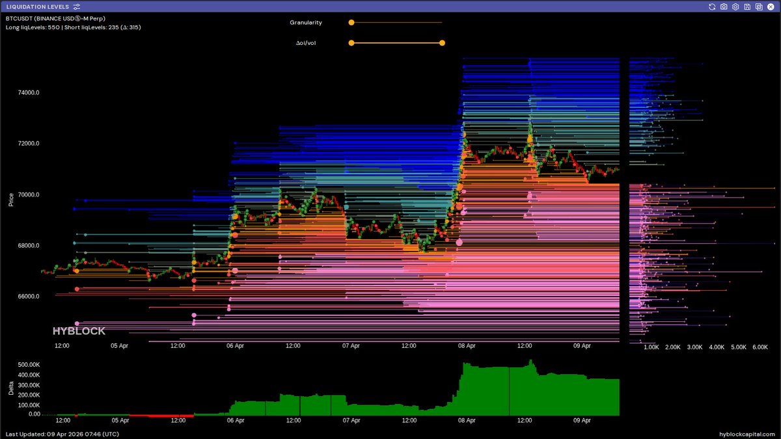Click the Last Updated timestamp
Screen dimensions: 781x439
click(62, 434)
